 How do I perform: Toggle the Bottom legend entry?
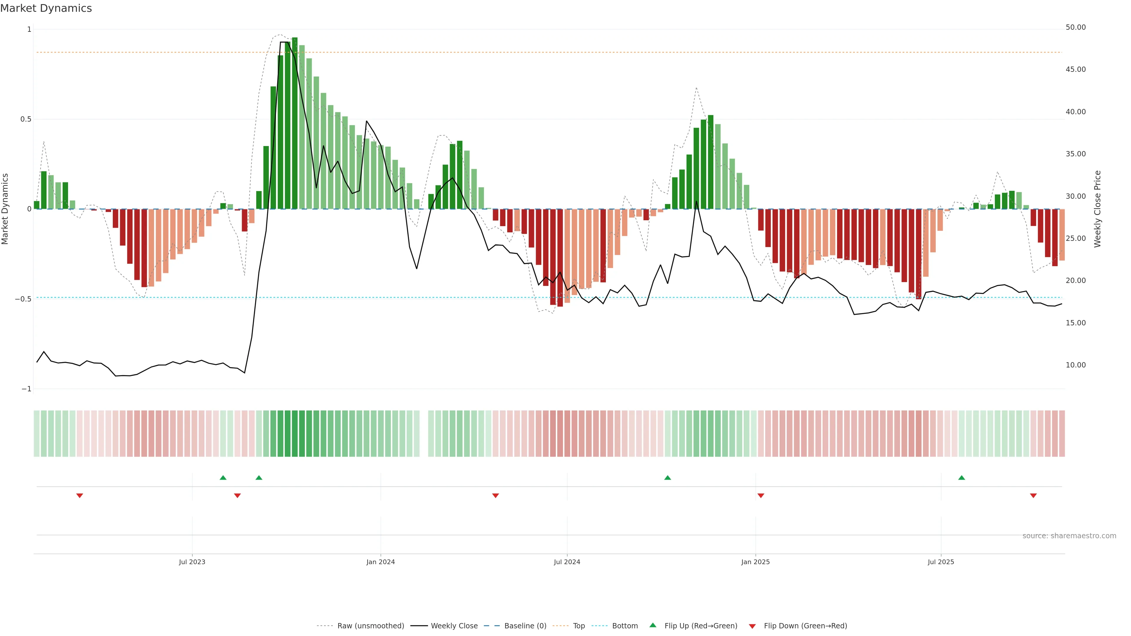click(624, 626)
